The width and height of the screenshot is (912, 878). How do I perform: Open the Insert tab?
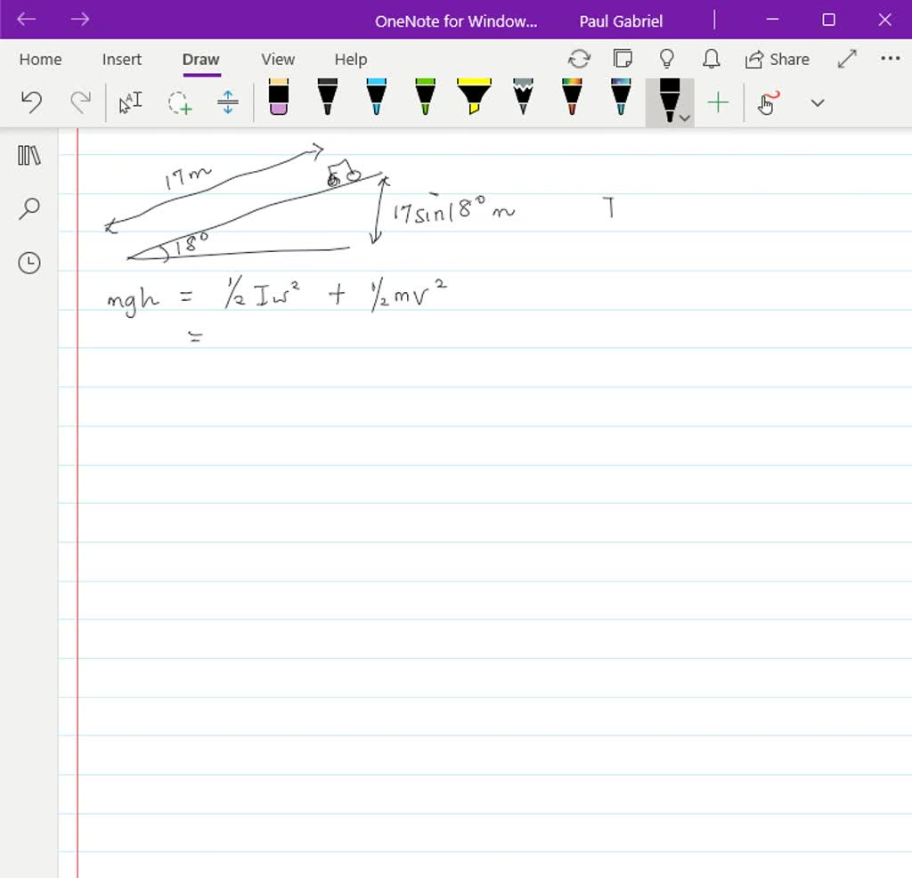[121, 60]
